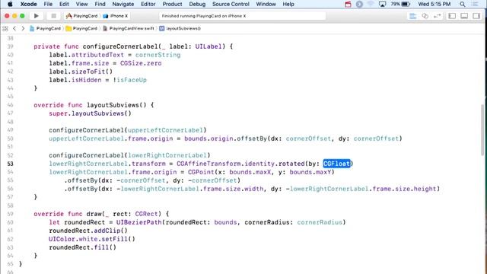487x274 pixels.
Task: Run the PlayingCard project with Play button
Action: pos(36,16)
